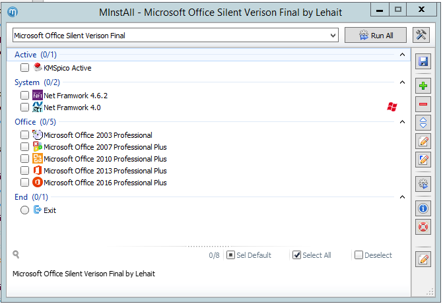Click the blue info icon
The height and width of the screenshot is (304, 443).
coord(423,208)
